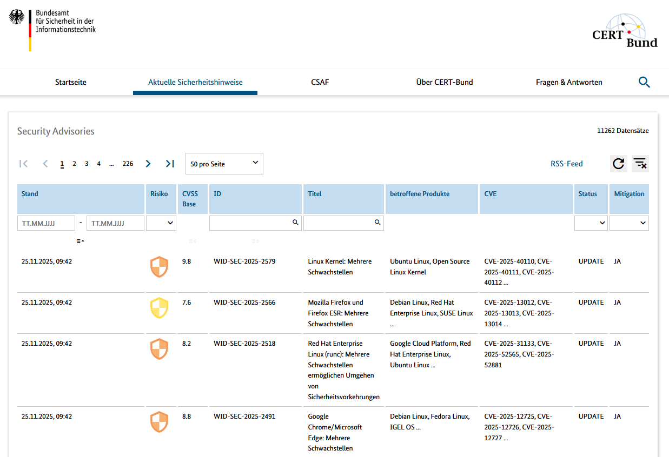Toggle sort under the ID column
Screen dimensions: 669x457
[255, 241]
